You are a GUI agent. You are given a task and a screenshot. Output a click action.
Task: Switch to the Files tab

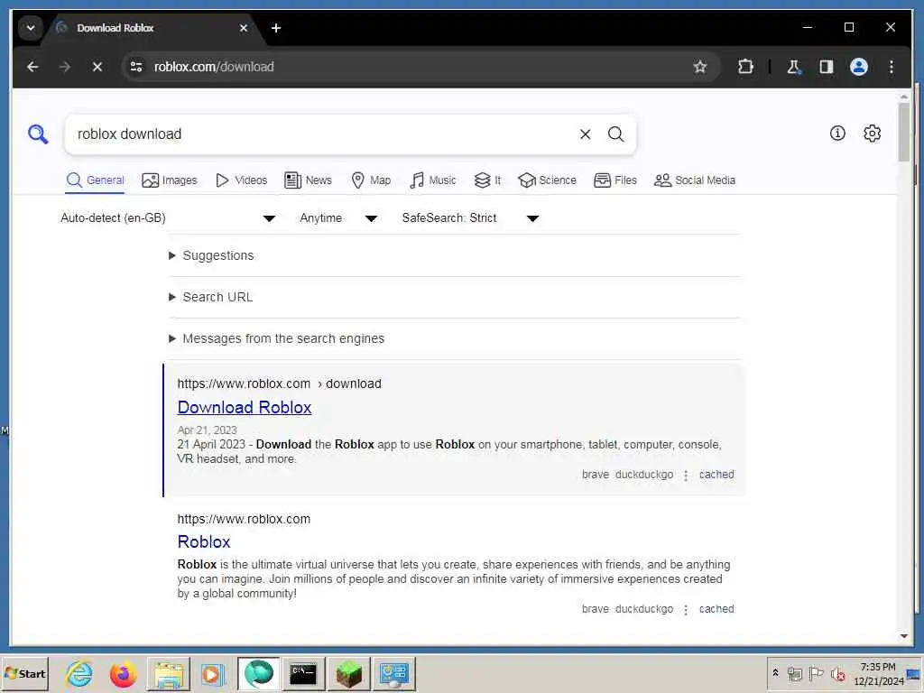615,180
